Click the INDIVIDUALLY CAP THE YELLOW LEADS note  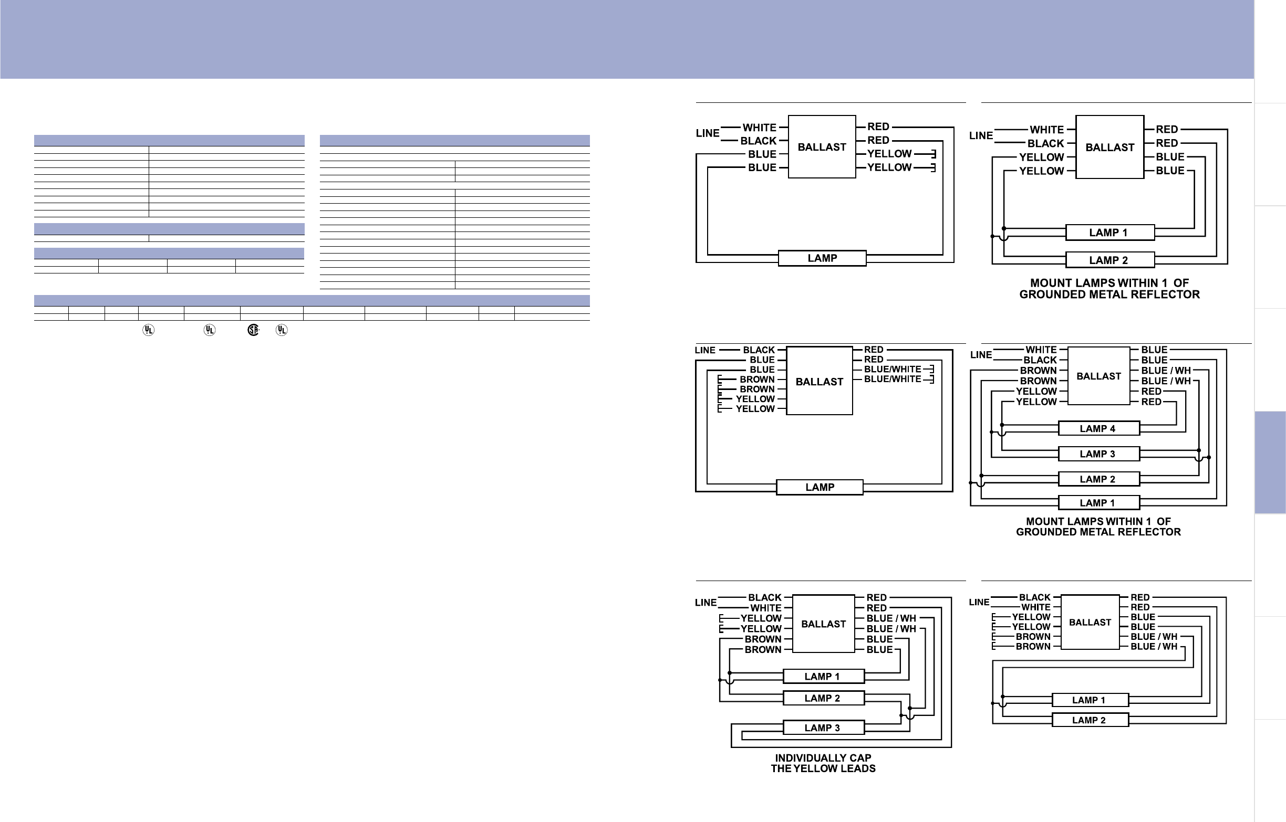click(x=823, y=763)
